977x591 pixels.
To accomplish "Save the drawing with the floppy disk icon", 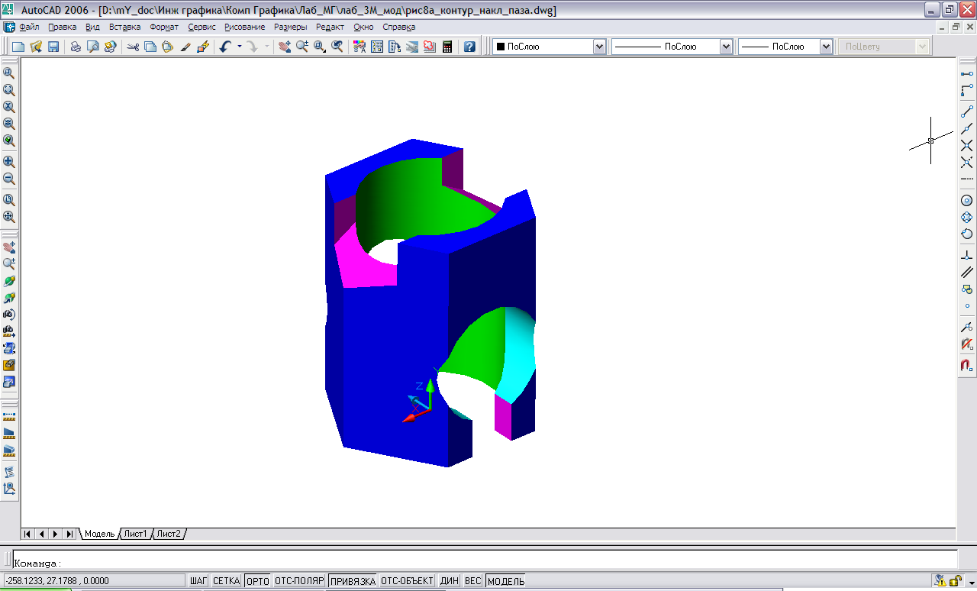I will pyautogui.click(x=53, y=47).
